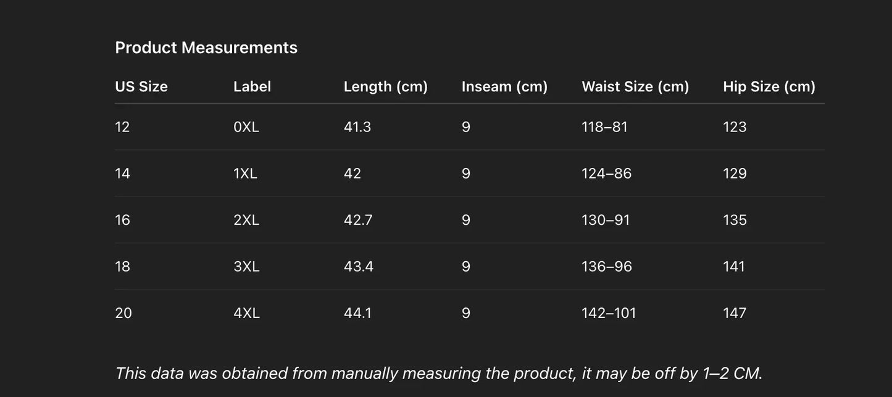Click the Label column header
892x397 pixels.
pyautogui.click(x=252, y=86)
